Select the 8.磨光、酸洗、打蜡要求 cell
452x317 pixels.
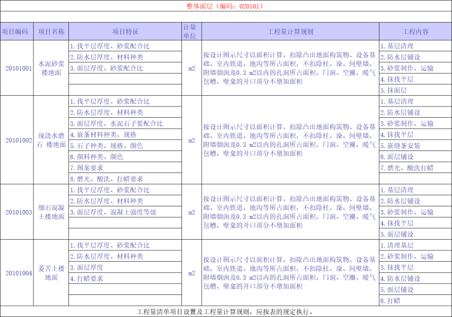(x=125, y=179)
